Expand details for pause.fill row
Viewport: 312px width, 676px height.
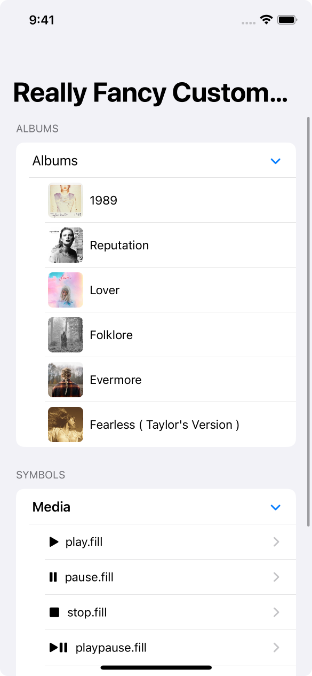pos(276,577)
